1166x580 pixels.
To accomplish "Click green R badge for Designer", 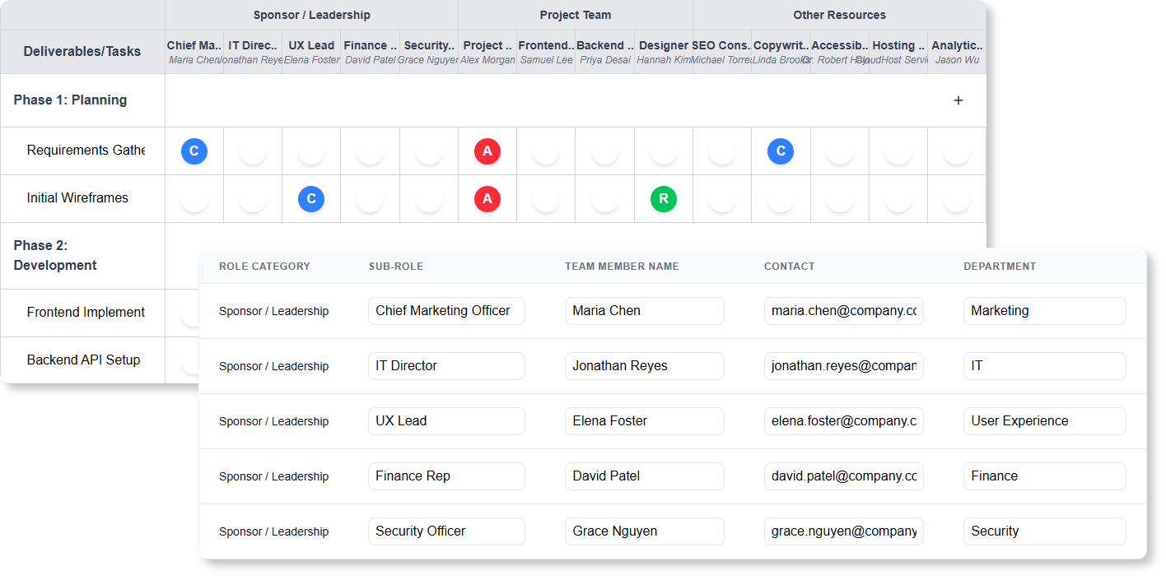I will click(664, 198).
